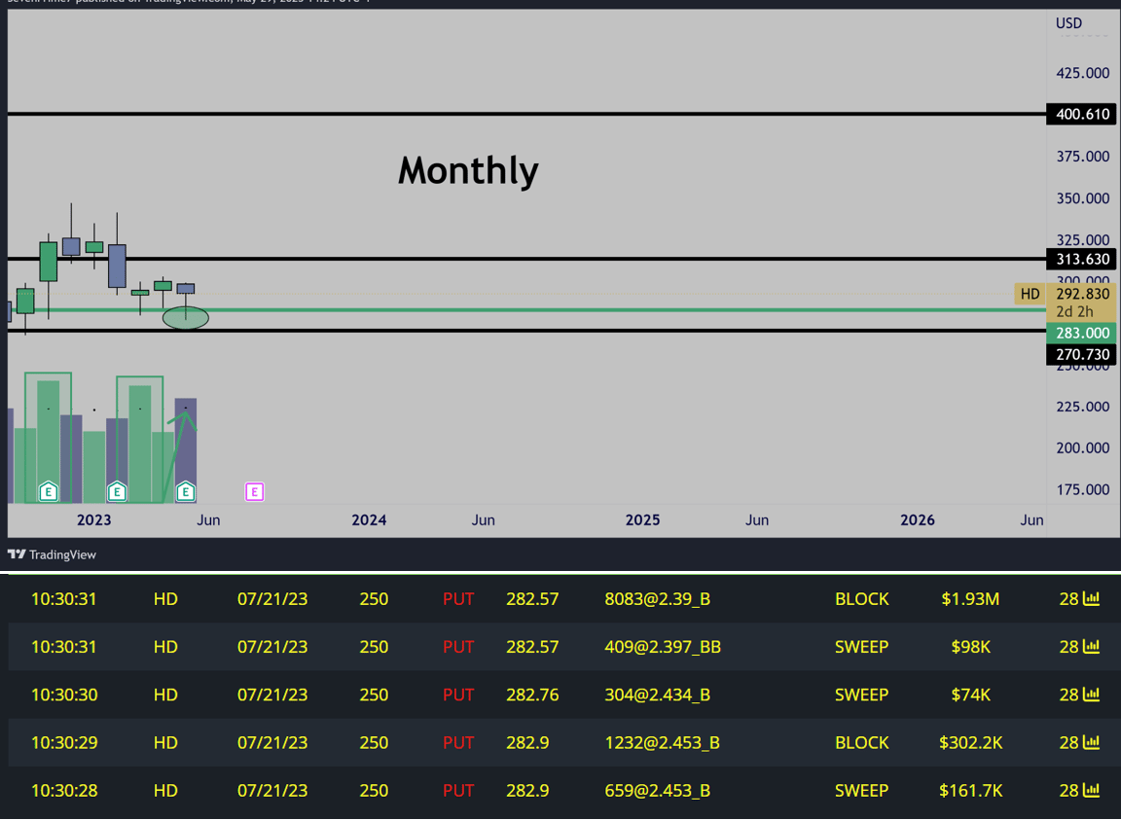Screen dimensions: 1121x820
Task: Click the 375.000 price axis value
Action: pyautogui.click(x=1082, y=157)
